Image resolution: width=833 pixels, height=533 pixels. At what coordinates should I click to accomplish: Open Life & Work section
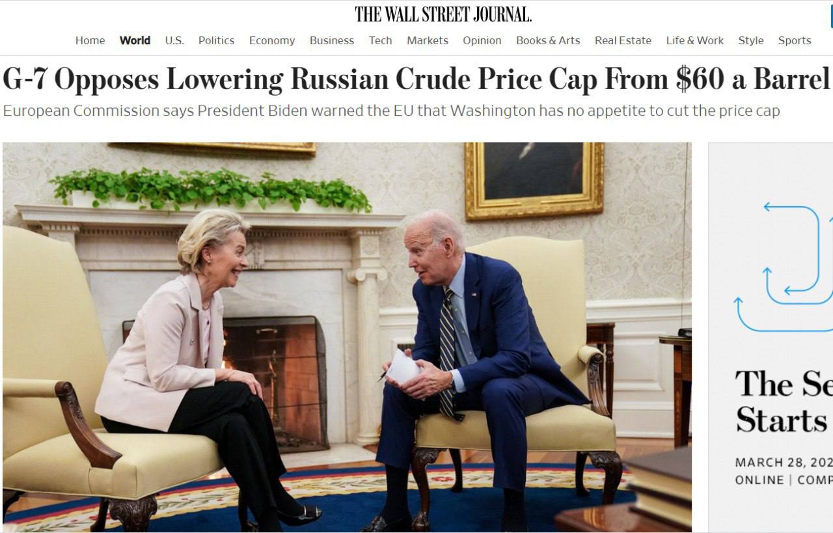[x=695, y=40]
